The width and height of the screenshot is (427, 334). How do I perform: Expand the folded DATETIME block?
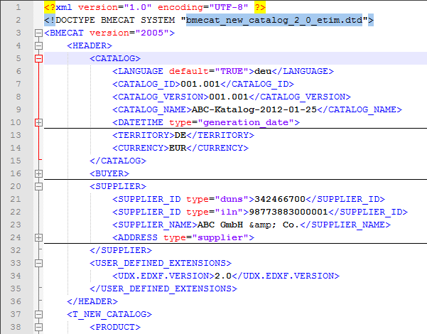coord(38,123)
